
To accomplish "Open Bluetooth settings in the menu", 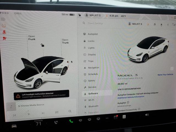I will pos(91,106).
